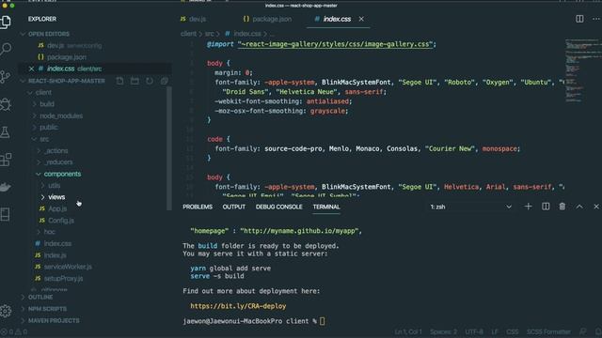Kill the terminal with trash icon
The height and width of the screenshot is (338, 602).
click(562, 207)
